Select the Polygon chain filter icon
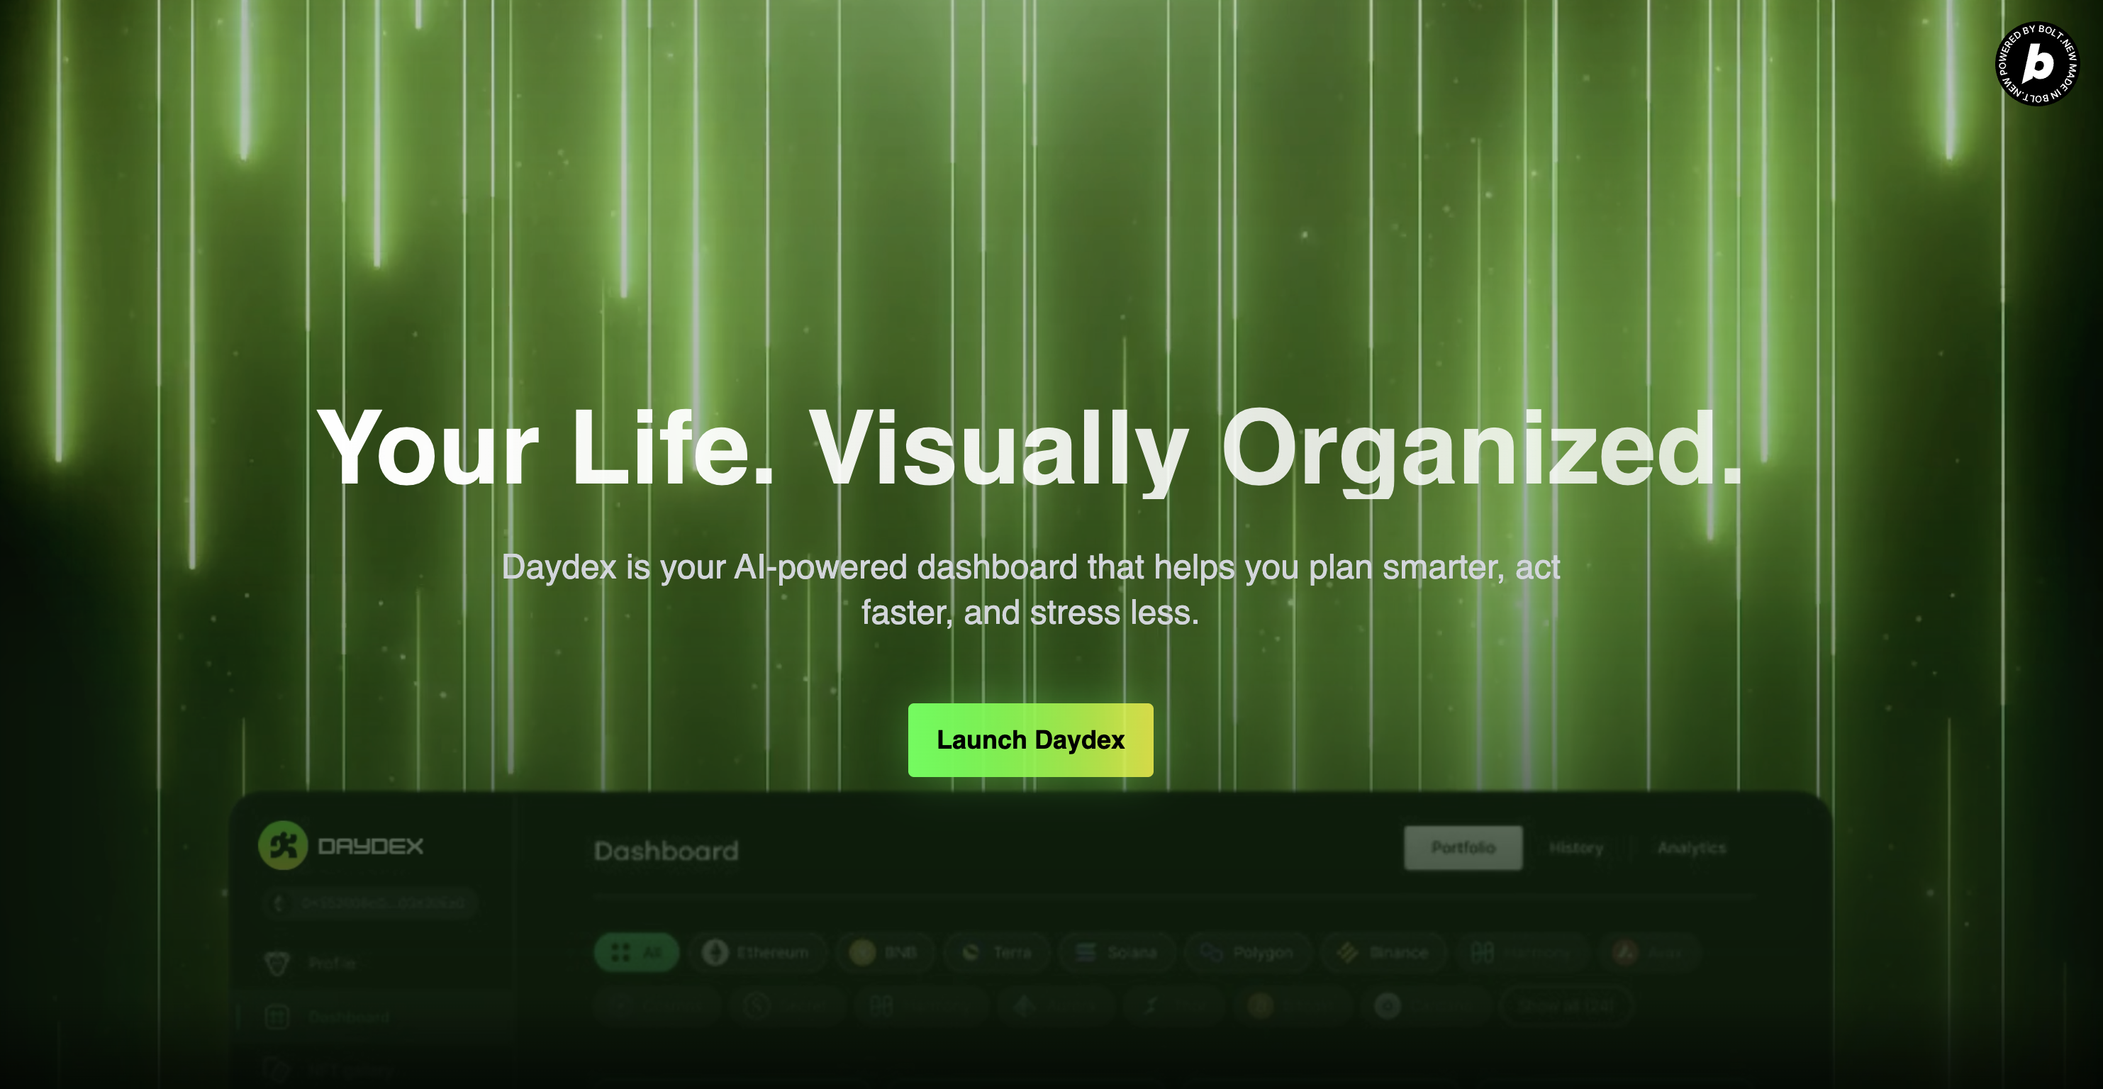The width and height of the screenshot is (2103, 1089). click(x=1212, y=953)
